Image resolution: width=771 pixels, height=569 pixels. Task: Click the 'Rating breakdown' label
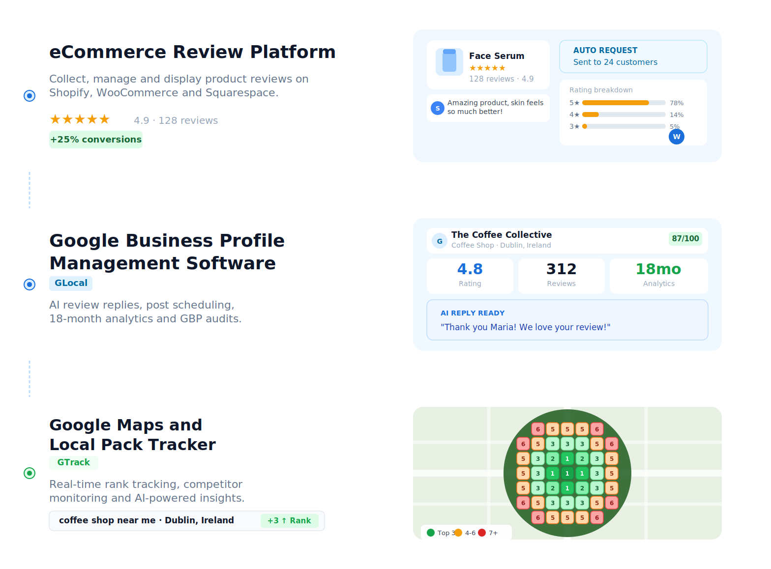point(601,90)
